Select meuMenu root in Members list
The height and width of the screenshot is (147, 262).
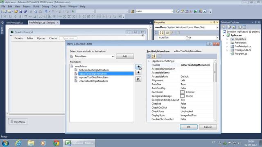[81, 66]
